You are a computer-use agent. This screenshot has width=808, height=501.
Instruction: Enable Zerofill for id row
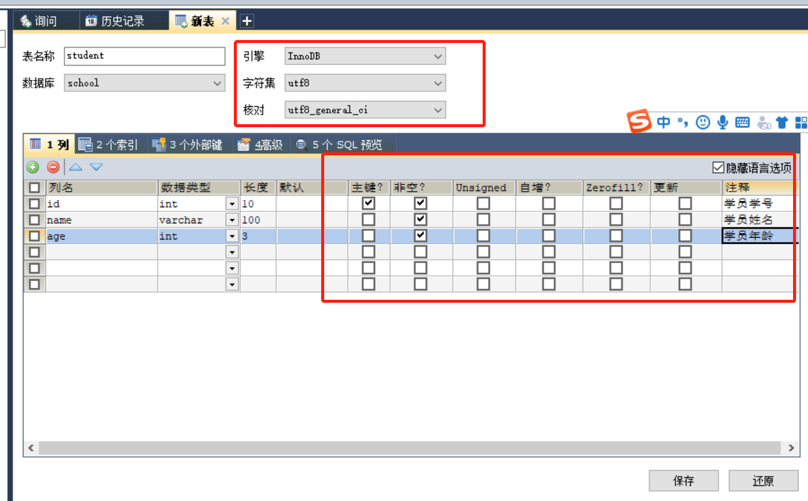click(616, 204)
